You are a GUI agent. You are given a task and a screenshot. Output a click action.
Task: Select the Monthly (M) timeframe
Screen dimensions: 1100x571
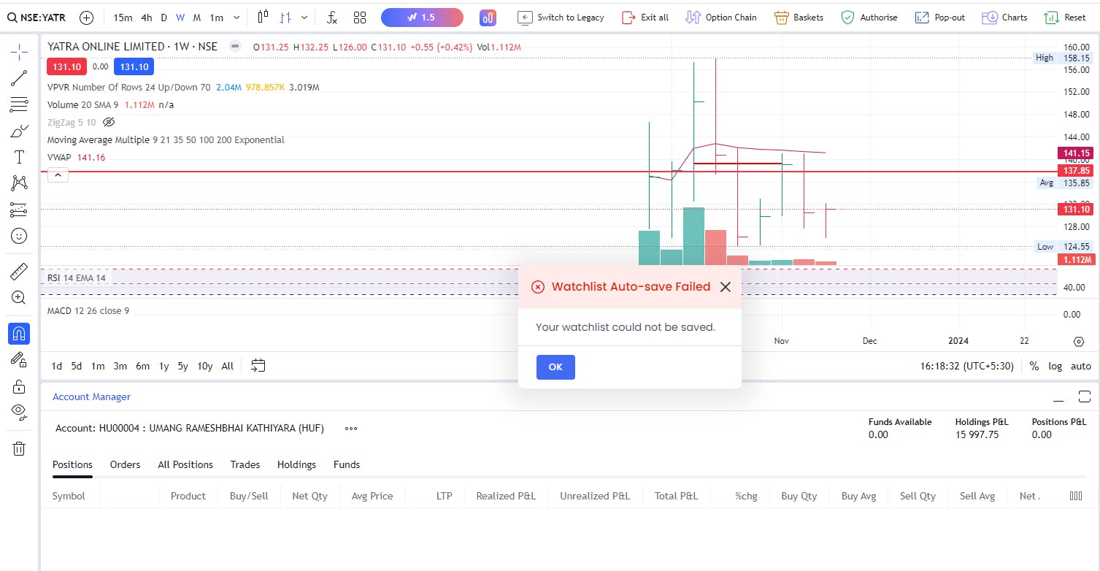click(197, 18)
